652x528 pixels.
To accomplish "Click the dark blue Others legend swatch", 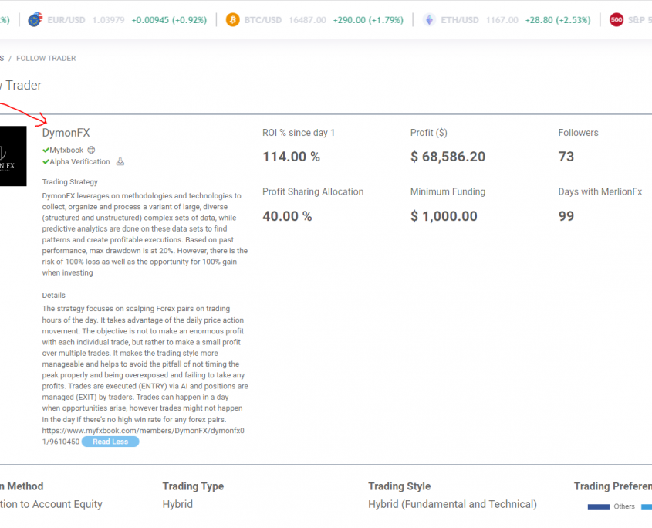I will [x=599, y=507].
